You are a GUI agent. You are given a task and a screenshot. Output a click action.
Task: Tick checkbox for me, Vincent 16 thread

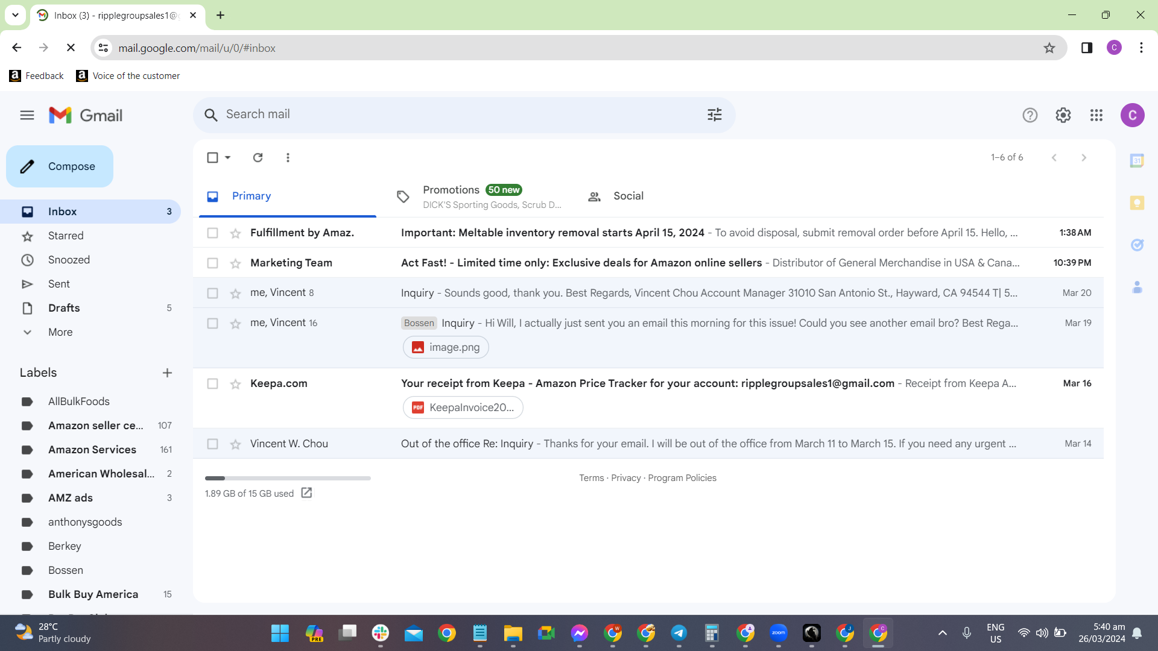click(x=212, y=323)
